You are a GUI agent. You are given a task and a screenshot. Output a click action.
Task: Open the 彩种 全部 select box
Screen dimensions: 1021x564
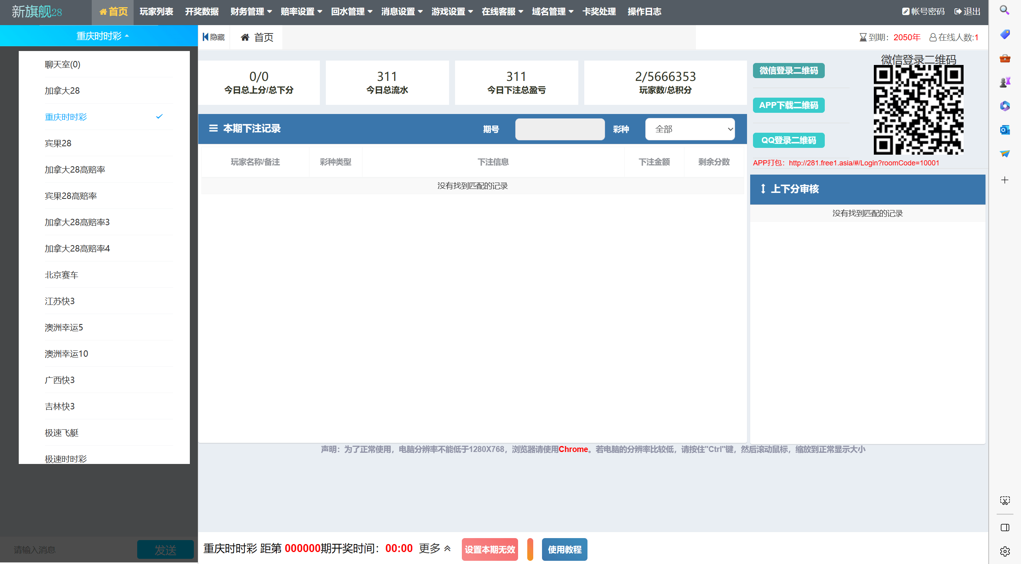coord(690,129)
